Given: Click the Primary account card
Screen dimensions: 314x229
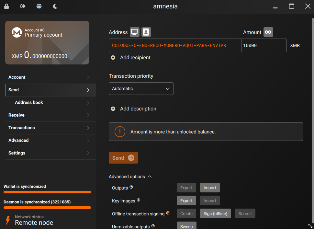Looking at the screenshot, I should point(47,42).
